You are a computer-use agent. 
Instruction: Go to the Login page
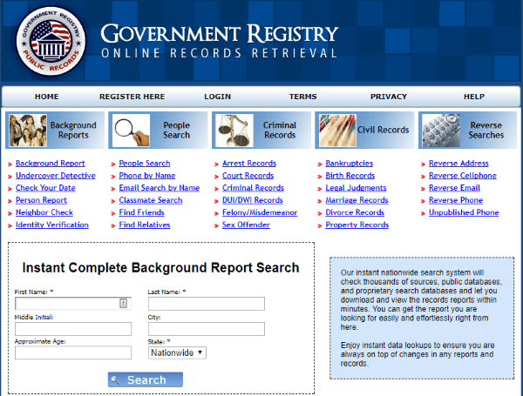pos(217,97)
